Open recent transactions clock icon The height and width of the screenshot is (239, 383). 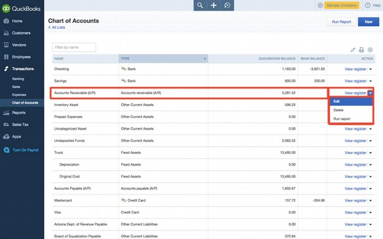(227, 5)
